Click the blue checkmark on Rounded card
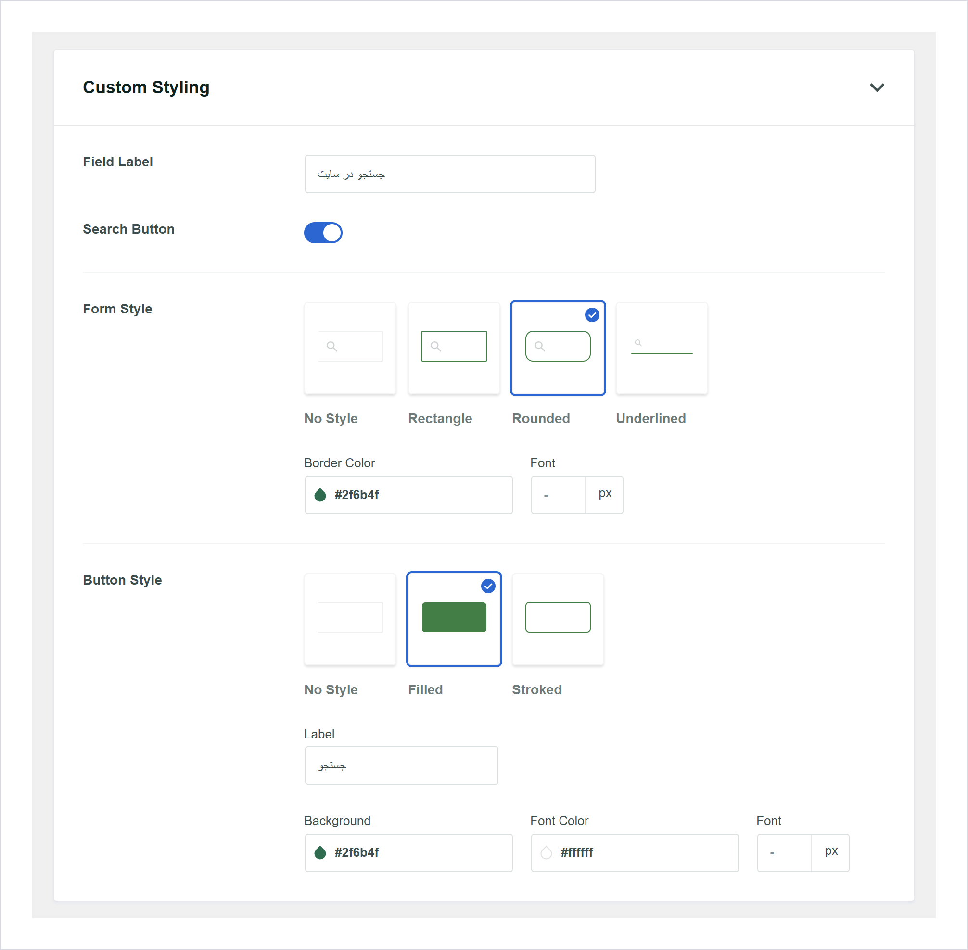The height and width of the screenshot is (950, 968). click(x=592, y=315)
